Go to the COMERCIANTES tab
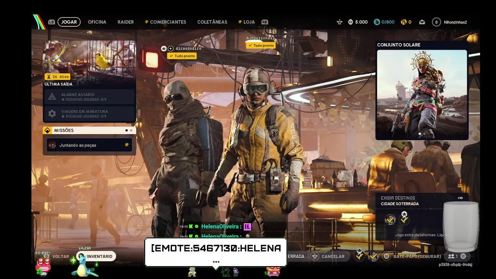 (168, 22)
